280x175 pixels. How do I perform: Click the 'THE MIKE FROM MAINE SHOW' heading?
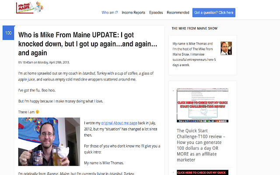click(x=194, y=28)
